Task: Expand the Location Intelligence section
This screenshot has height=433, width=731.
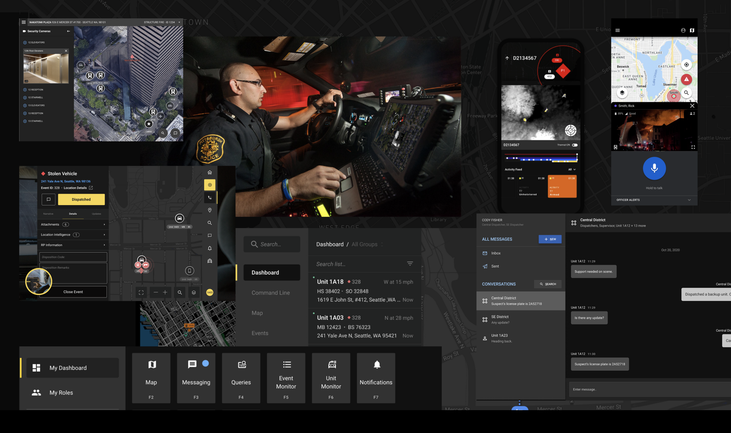Action: (73, 235)
